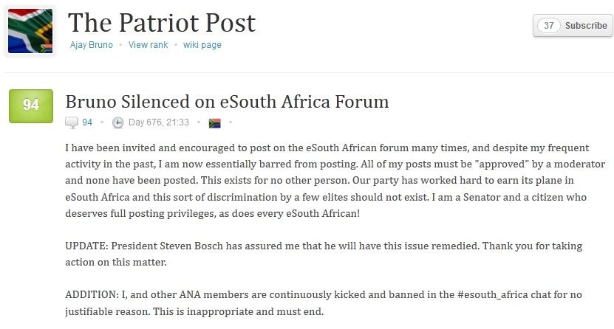Click the clock icon beside the date
This screenshot has width=614, height=329.
click(x=117, y=122)
